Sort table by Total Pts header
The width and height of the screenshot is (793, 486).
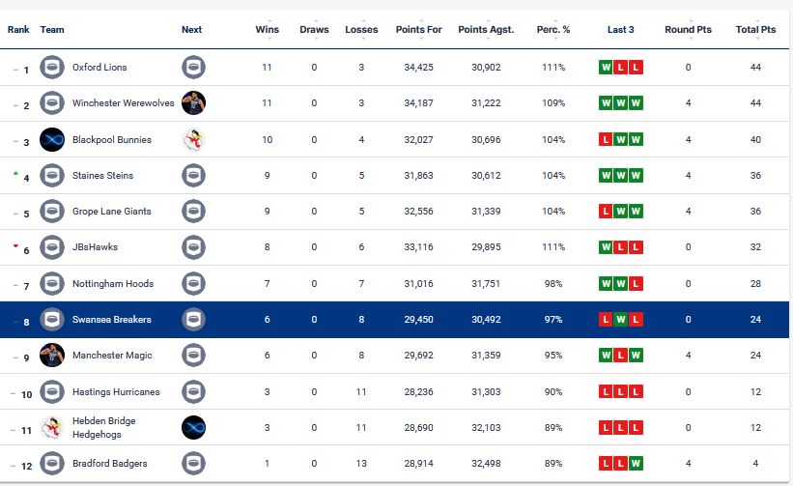point(755,29)
